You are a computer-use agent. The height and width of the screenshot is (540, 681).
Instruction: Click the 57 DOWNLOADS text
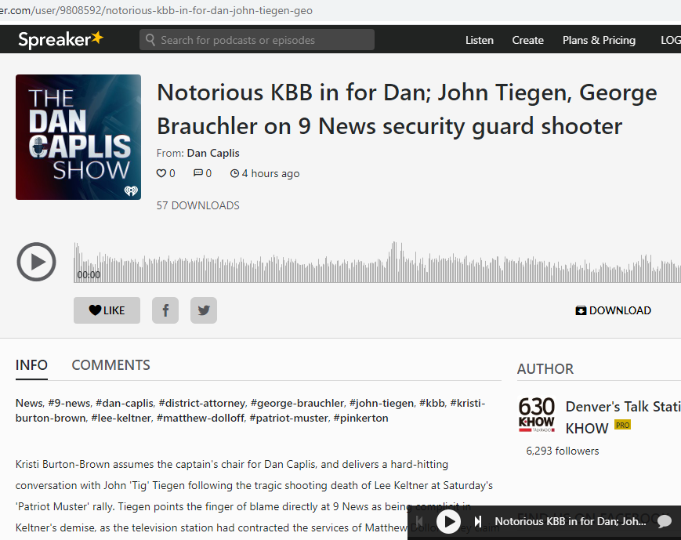(x=198, y=205)
